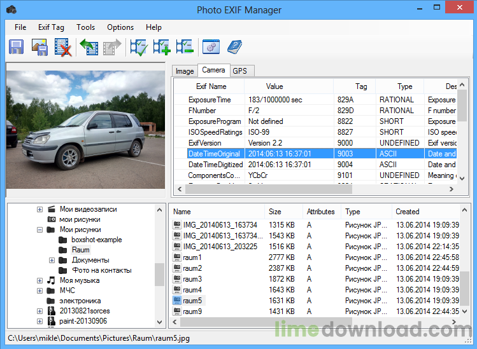Click the video folder icon of Мои видеозаписи
This screenshot has width=477, height=349.
[52, 209]
